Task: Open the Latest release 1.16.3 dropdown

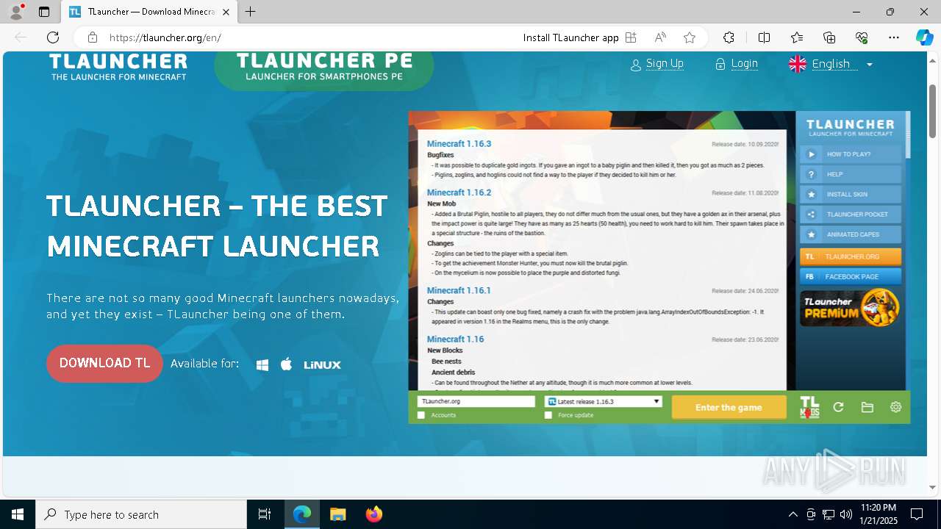Action: [604, 402]
